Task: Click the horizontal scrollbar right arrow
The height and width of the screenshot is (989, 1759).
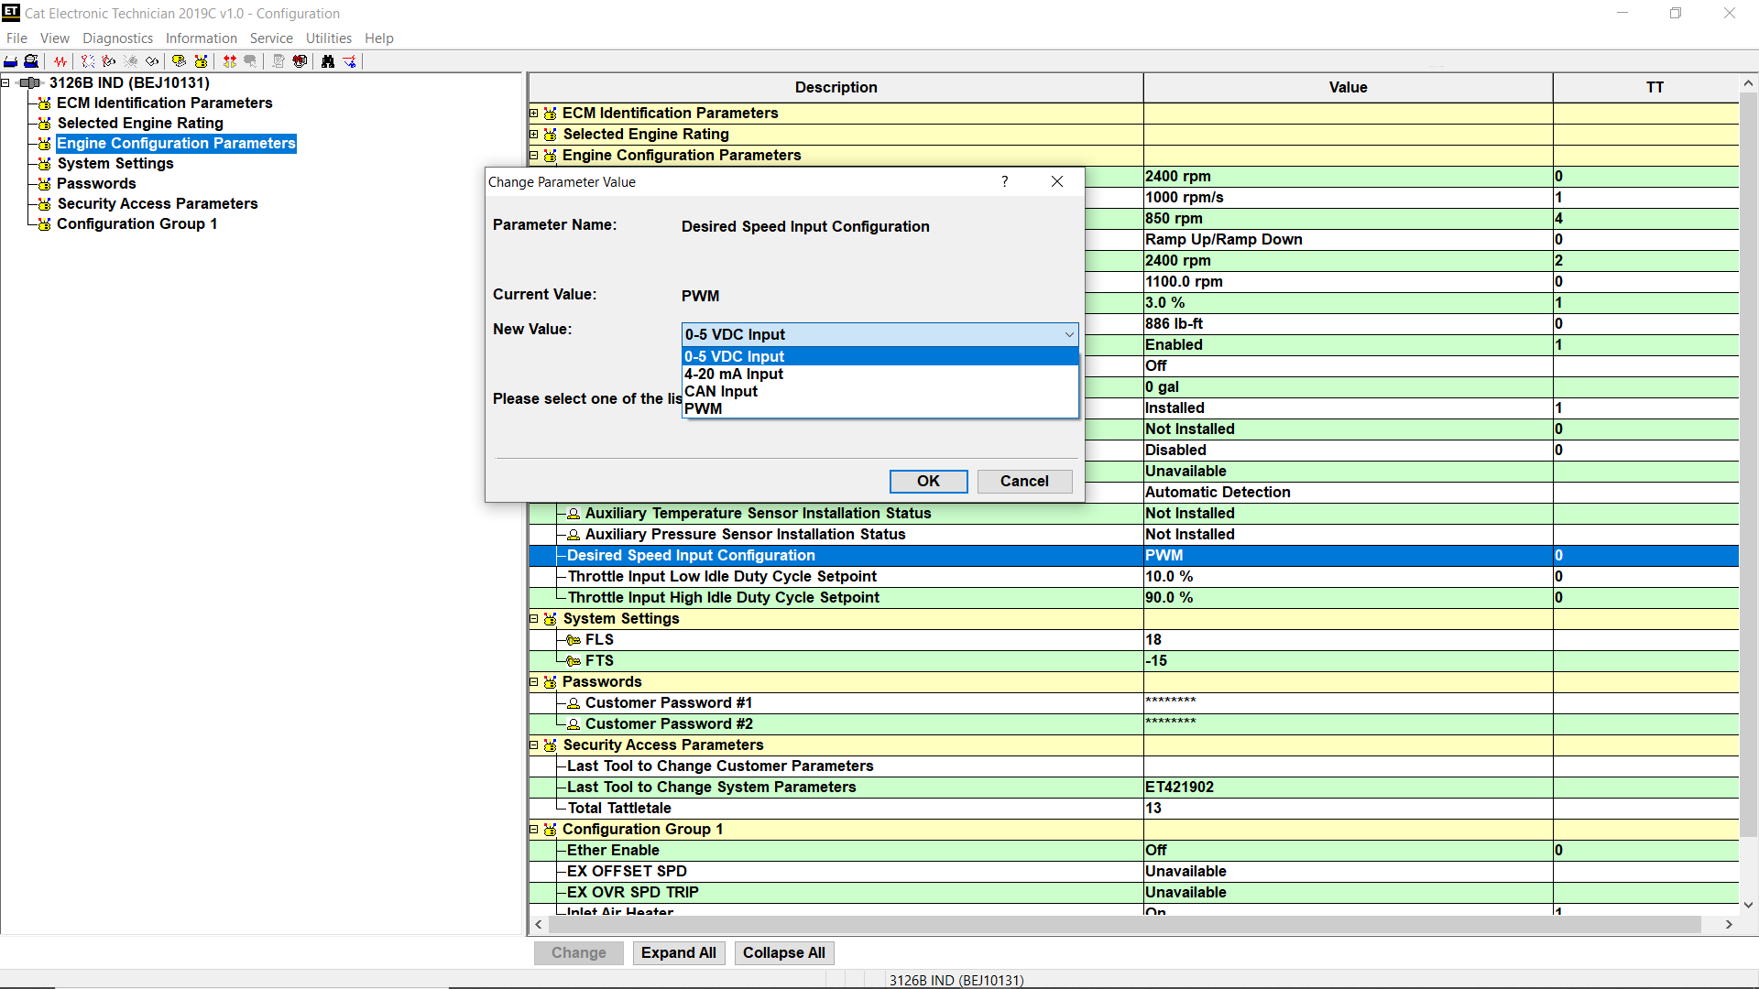Action: point(1729,925)
